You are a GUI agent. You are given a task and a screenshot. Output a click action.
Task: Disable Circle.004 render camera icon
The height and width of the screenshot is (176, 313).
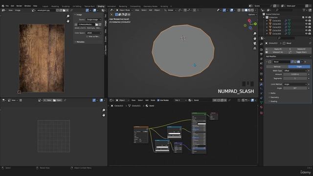[310, 30]
